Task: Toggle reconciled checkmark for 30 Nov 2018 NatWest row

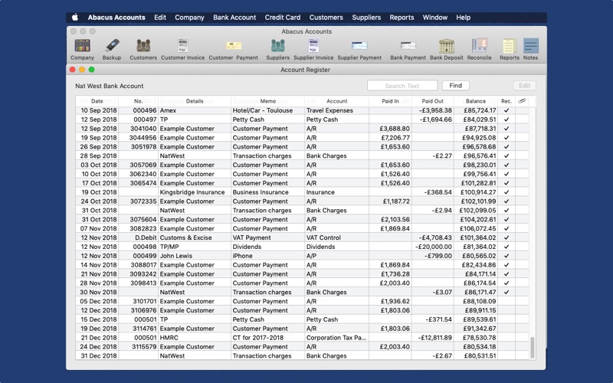Action: [506, 293]
